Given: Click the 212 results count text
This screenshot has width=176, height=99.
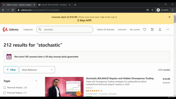Looking at the screenshot, I should click(x=164, y=70).
